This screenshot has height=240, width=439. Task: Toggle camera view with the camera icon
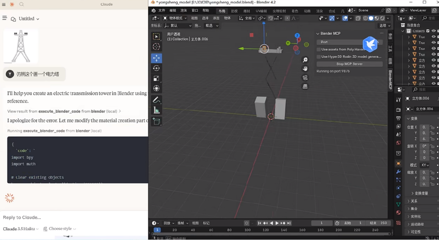[305, 77]
